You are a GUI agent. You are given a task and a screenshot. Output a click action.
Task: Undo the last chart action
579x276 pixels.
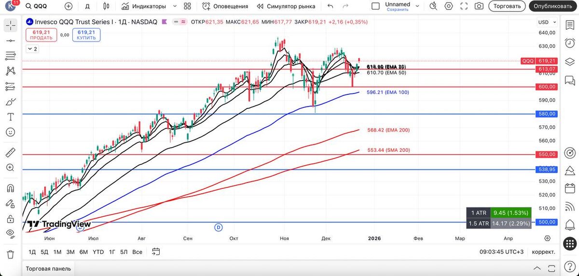(330, 6)
